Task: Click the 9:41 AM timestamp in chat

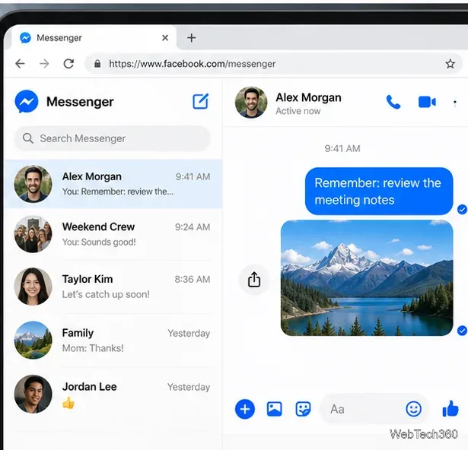Action: [342, 148]
